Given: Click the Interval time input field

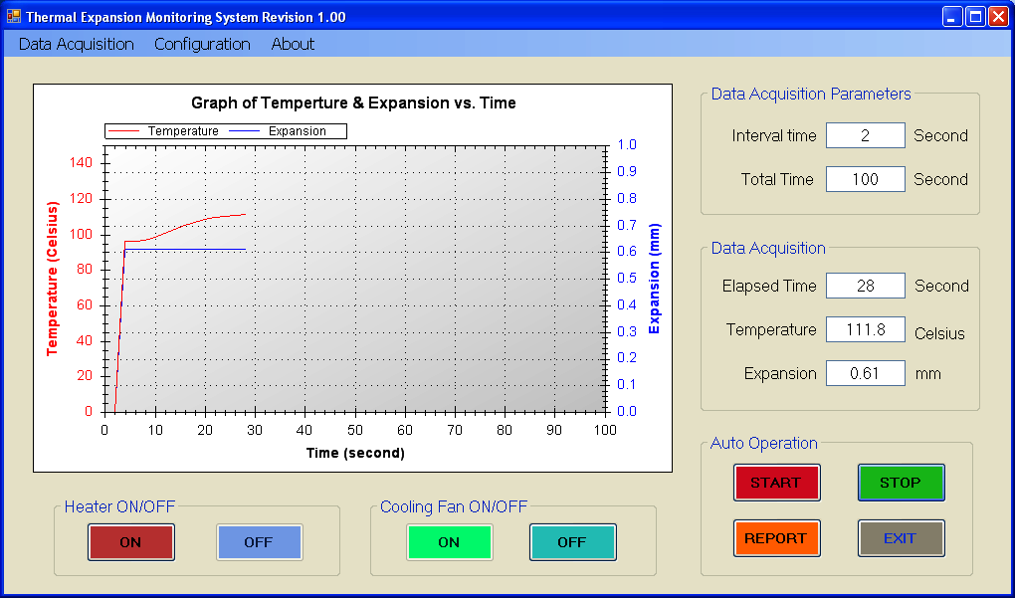Looking at the screenshot, I should click(865, 136).
